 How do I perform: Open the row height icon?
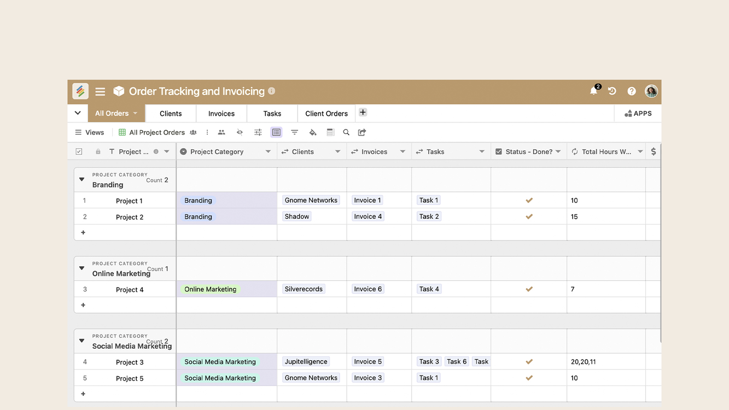(x=330, y=132)
